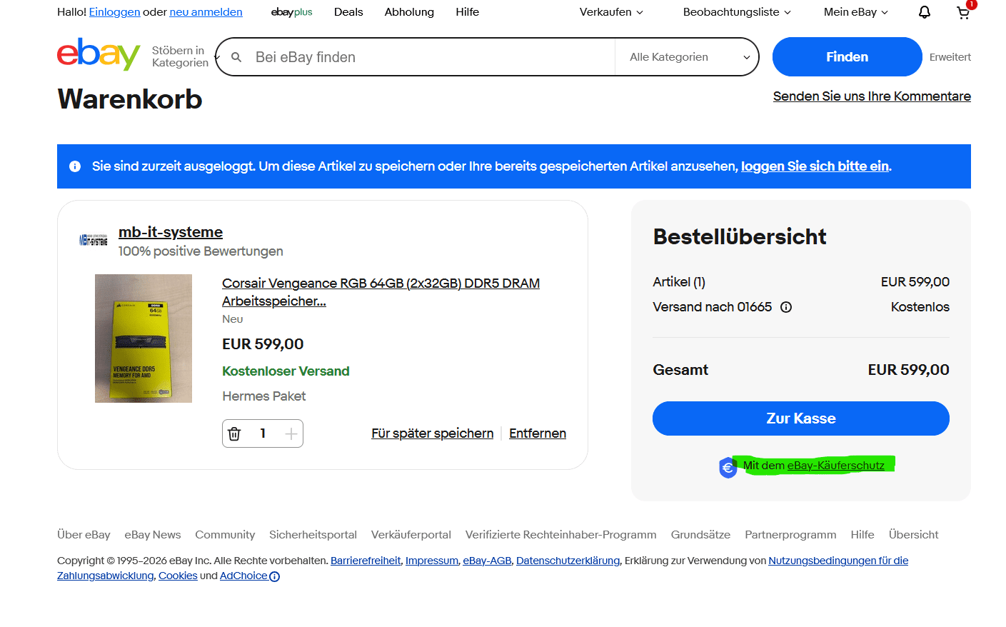Click the Für später speichern link

point(432,433)
